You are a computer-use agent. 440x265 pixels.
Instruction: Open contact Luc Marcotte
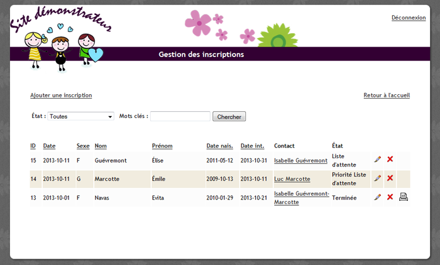[x=292, y=179]
